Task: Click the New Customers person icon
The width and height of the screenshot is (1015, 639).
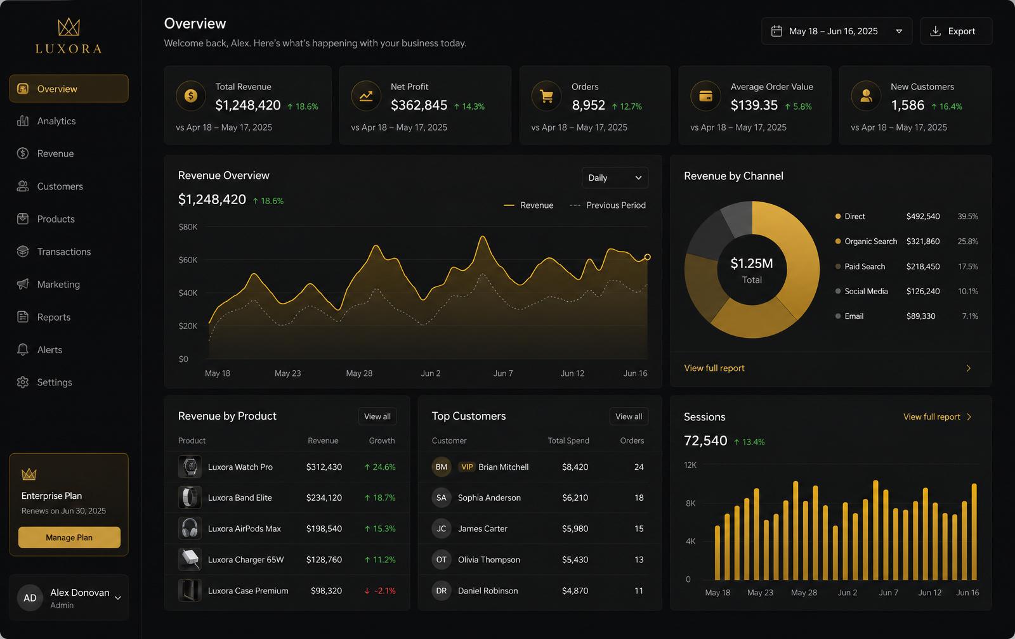Action: pyautogui.click(x=866, y=96)
